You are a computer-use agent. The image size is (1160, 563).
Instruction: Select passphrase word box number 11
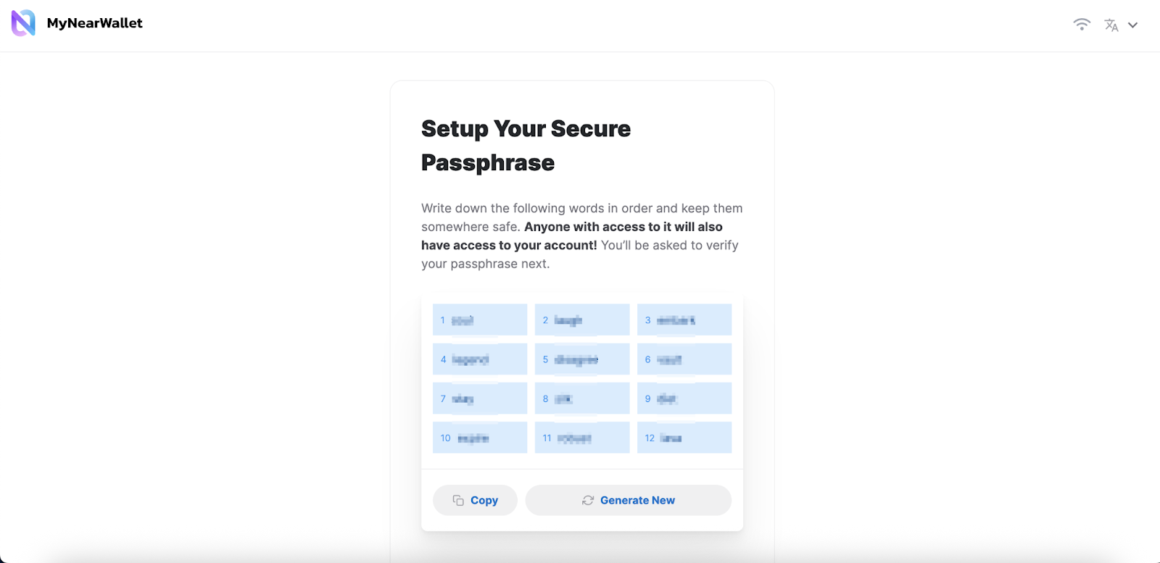click(x=582, y=438)
